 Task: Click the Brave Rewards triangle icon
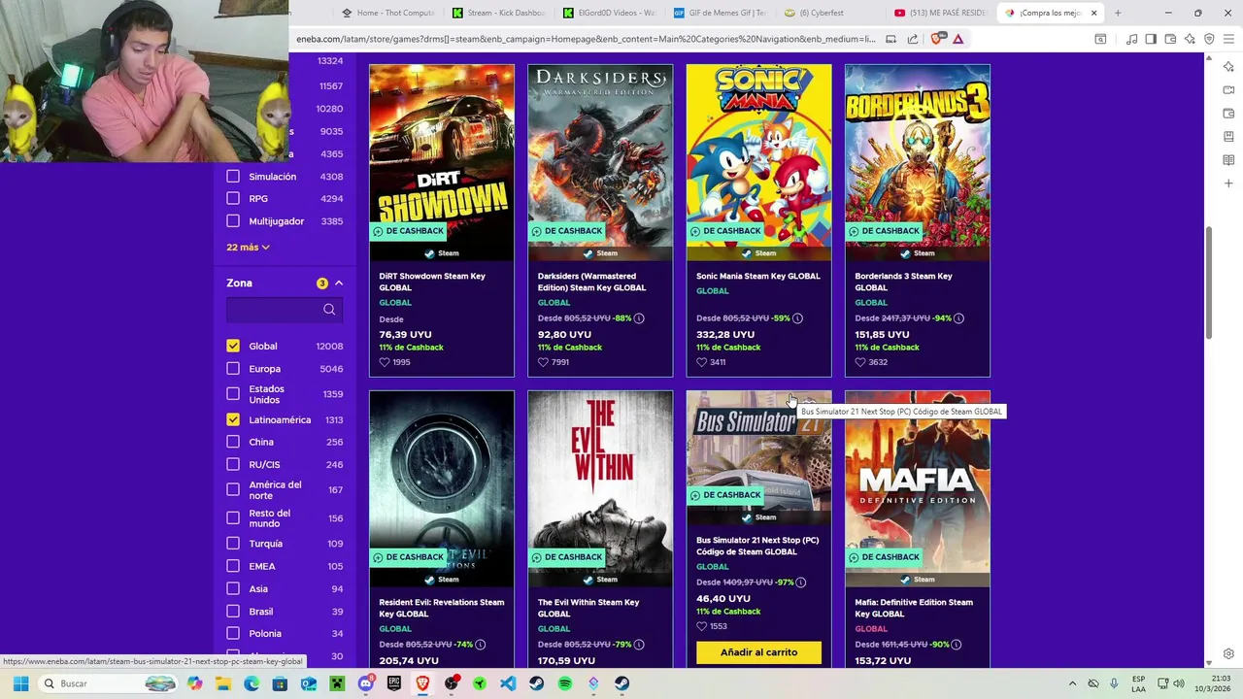tap(958, 39)
